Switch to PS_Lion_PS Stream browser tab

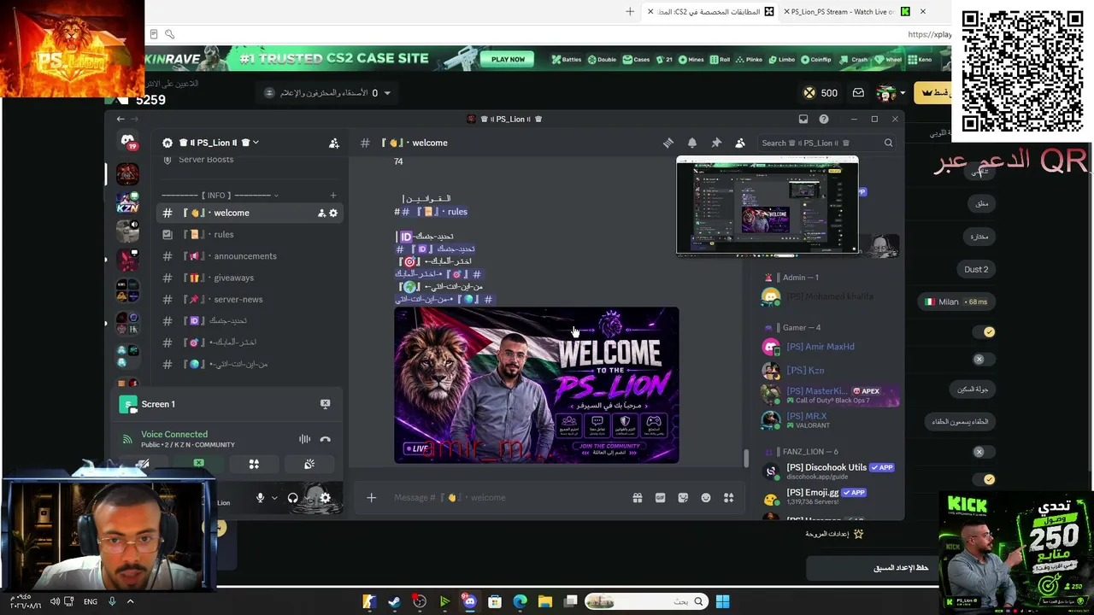pos(841,12)
